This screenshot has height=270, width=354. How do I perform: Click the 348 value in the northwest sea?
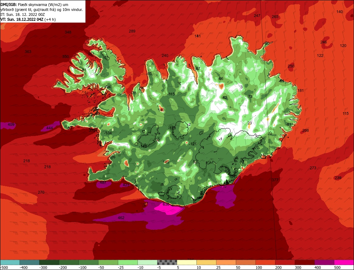pyautogui.click(x=68, y=32)
